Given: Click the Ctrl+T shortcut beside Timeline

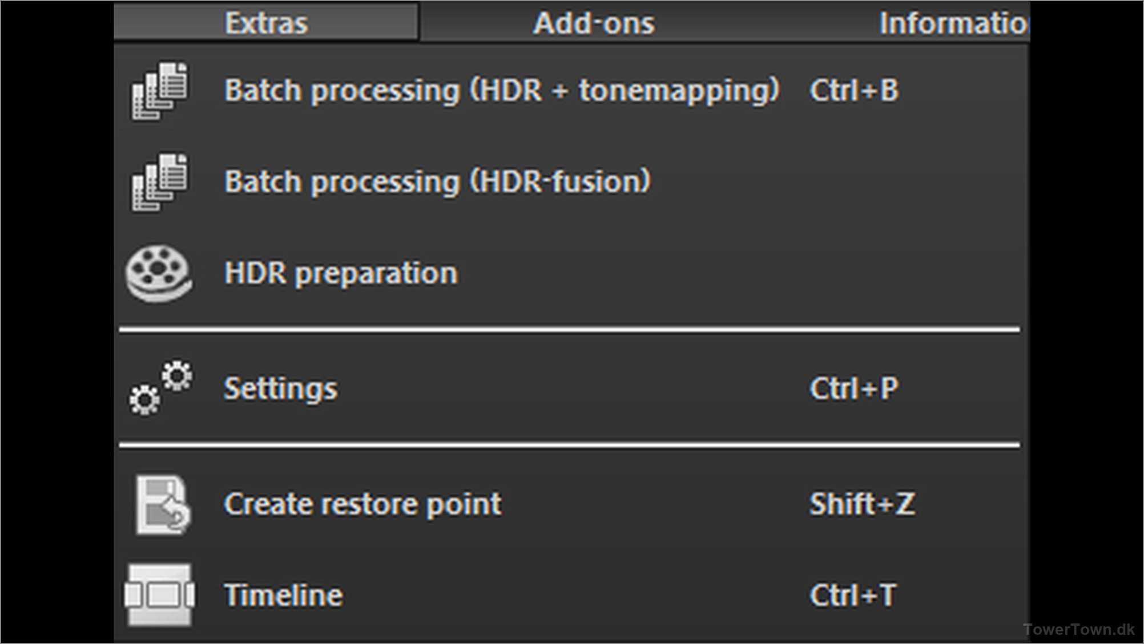Looking at the screenshot, I should (x=853, y=596).
